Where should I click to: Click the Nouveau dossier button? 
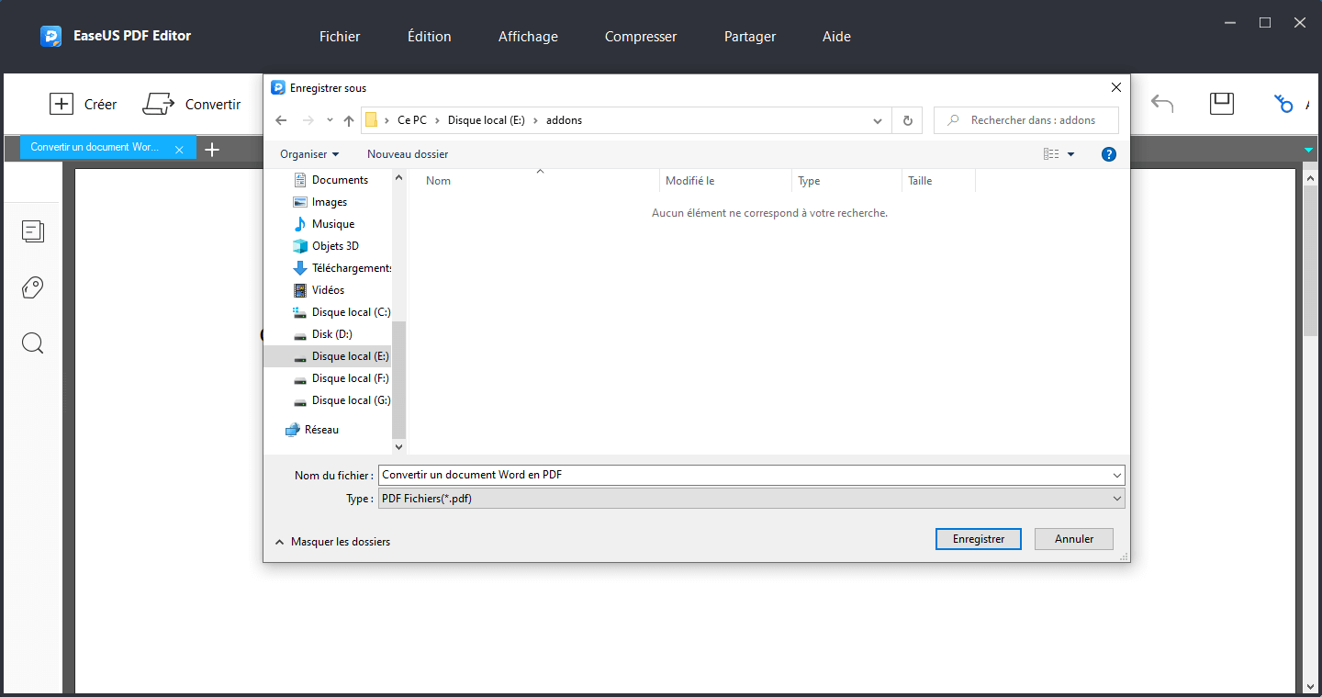pyautogui.click(x=407, y=153)
